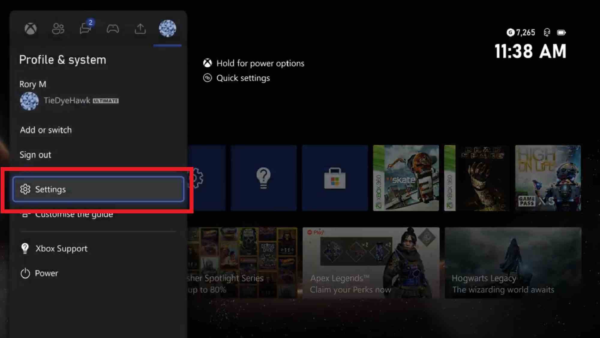
Task: Open the Capture & share upload tab
Action: coord(140,29)
